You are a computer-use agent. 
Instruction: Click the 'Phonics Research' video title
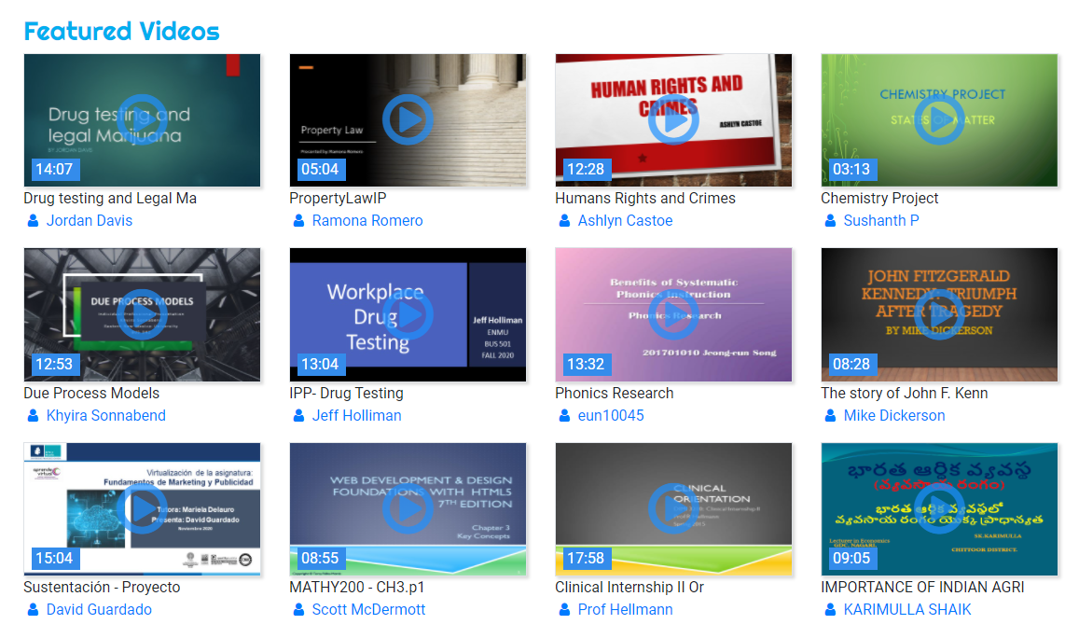pos(615,393)
